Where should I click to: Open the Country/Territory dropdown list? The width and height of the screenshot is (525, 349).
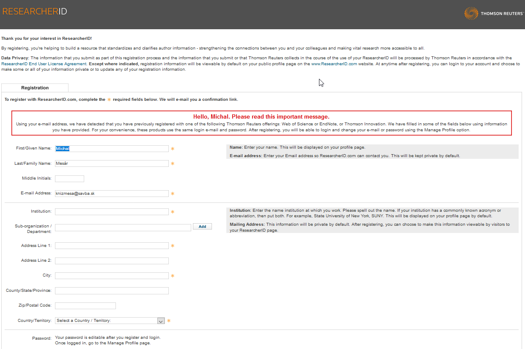pyautogui.click(x=110, y=321)
